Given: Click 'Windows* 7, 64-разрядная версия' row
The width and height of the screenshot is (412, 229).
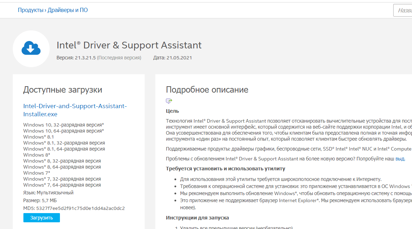Looking at the screenshot, I should coord(62,185).
